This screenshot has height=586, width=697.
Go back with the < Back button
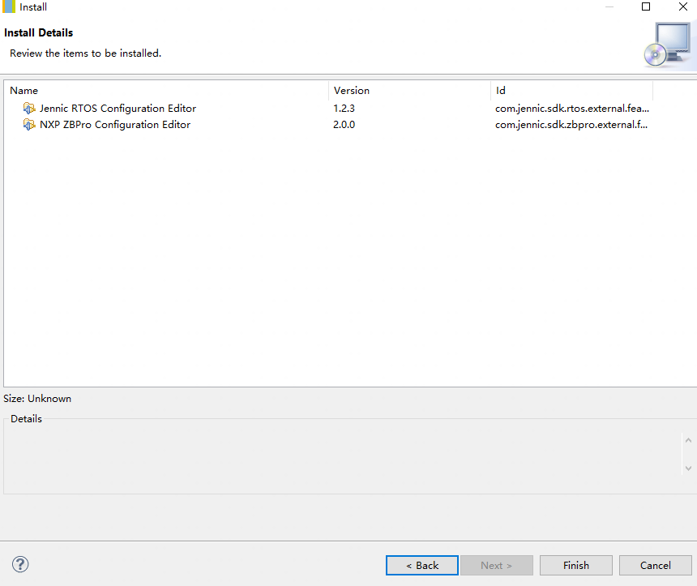(421, 565)
